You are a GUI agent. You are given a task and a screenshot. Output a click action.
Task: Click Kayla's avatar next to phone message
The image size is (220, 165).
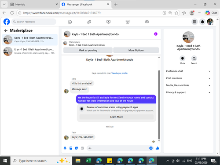(x=66, y=137)
